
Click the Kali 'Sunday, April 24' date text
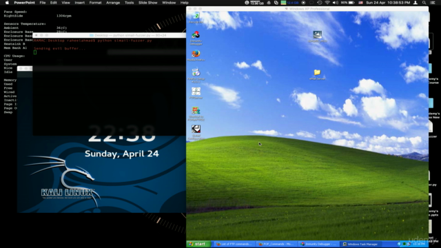click(x=122, y=154)
